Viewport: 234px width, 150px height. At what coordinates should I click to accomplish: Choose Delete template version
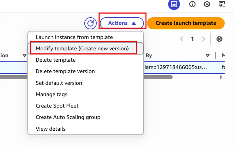86,71
